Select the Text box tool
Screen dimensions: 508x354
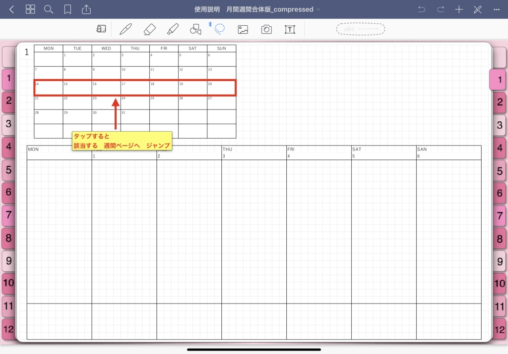(290, 29)
